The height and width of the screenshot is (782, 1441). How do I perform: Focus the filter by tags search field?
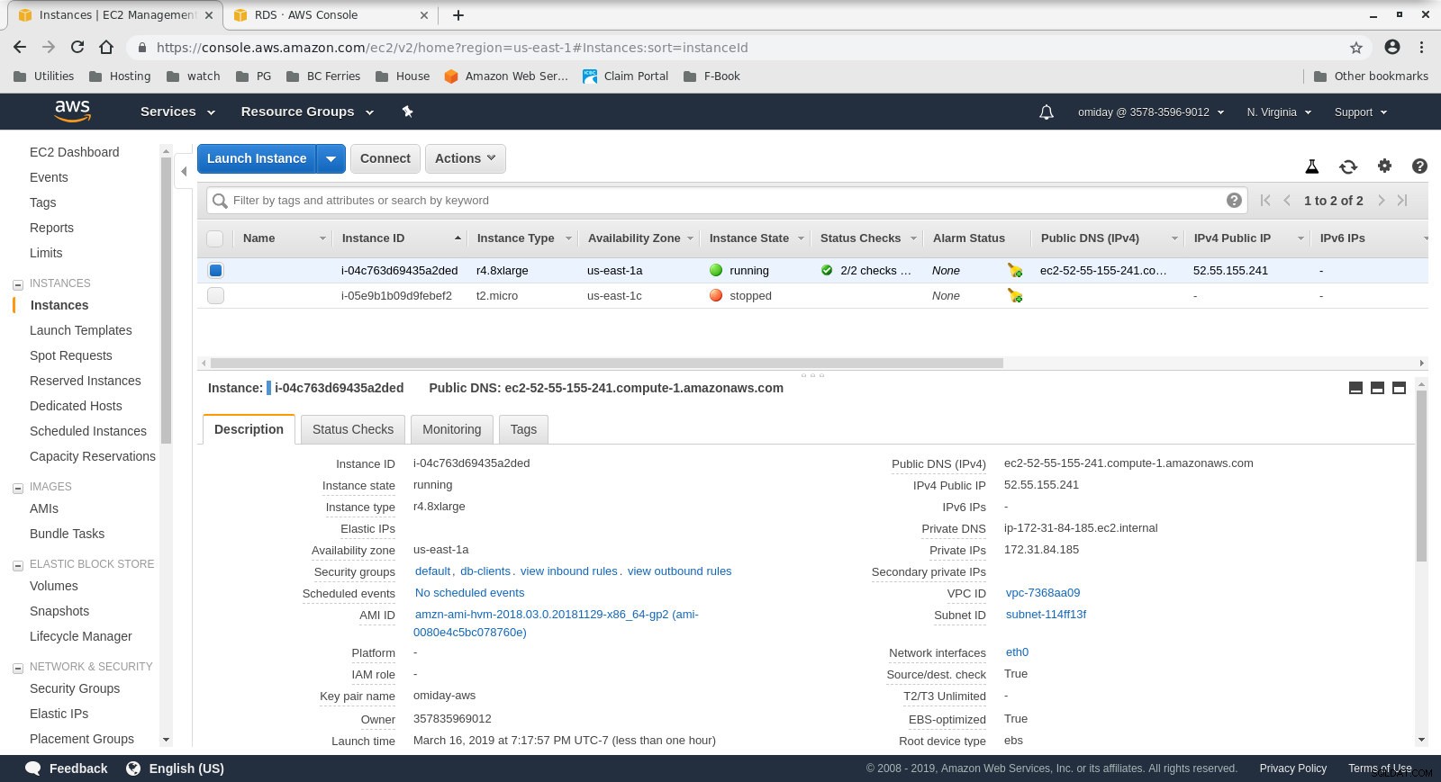tap(725, 201)
